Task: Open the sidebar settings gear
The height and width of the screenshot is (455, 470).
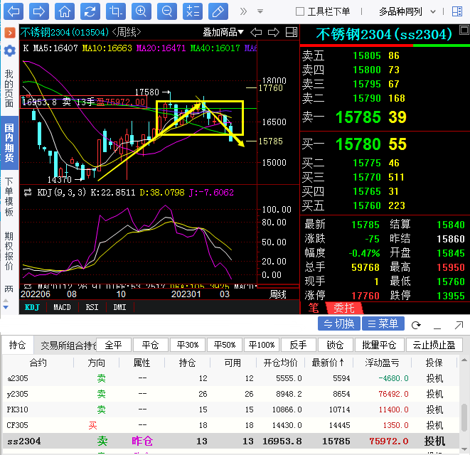Action: coord(9,50)
